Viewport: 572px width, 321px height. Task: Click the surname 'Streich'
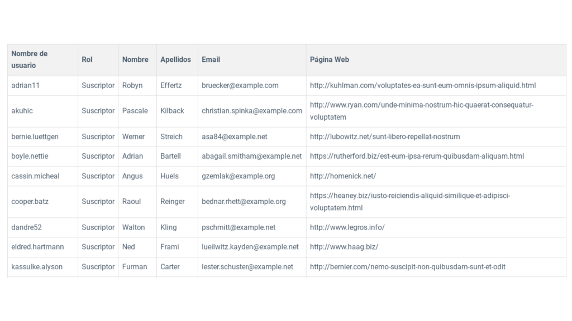point(171,137)
